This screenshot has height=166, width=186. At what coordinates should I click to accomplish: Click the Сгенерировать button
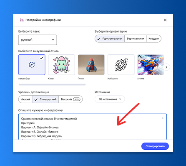[155, 146]
